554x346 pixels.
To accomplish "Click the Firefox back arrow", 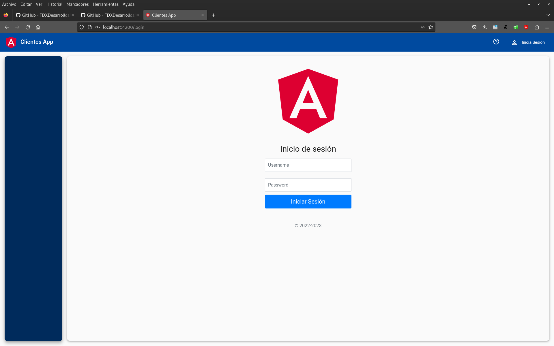I will 7,27.
